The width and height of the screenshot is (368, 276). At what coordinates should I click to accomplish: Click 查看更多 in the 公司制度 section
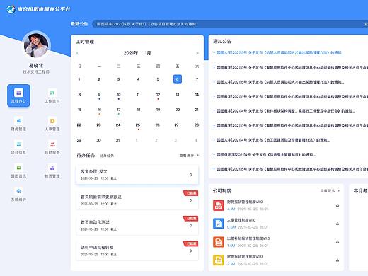330,190
